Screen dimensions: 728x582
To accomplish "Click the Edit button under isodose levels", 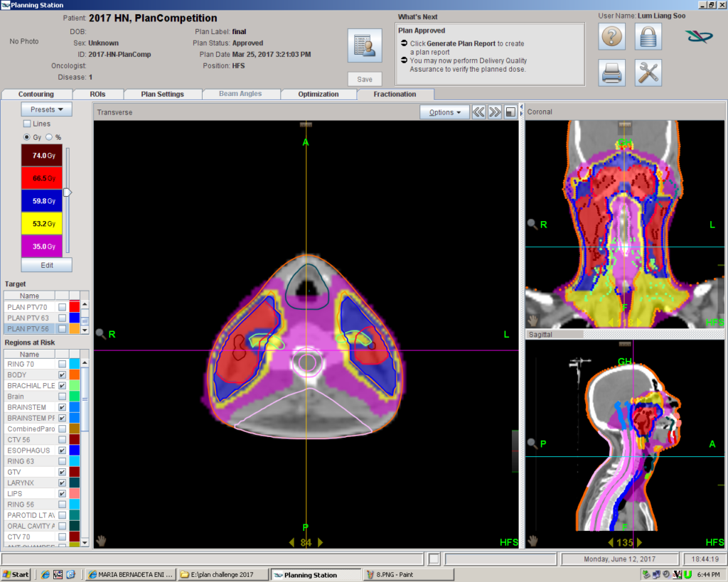I will [x=46, y=265].
